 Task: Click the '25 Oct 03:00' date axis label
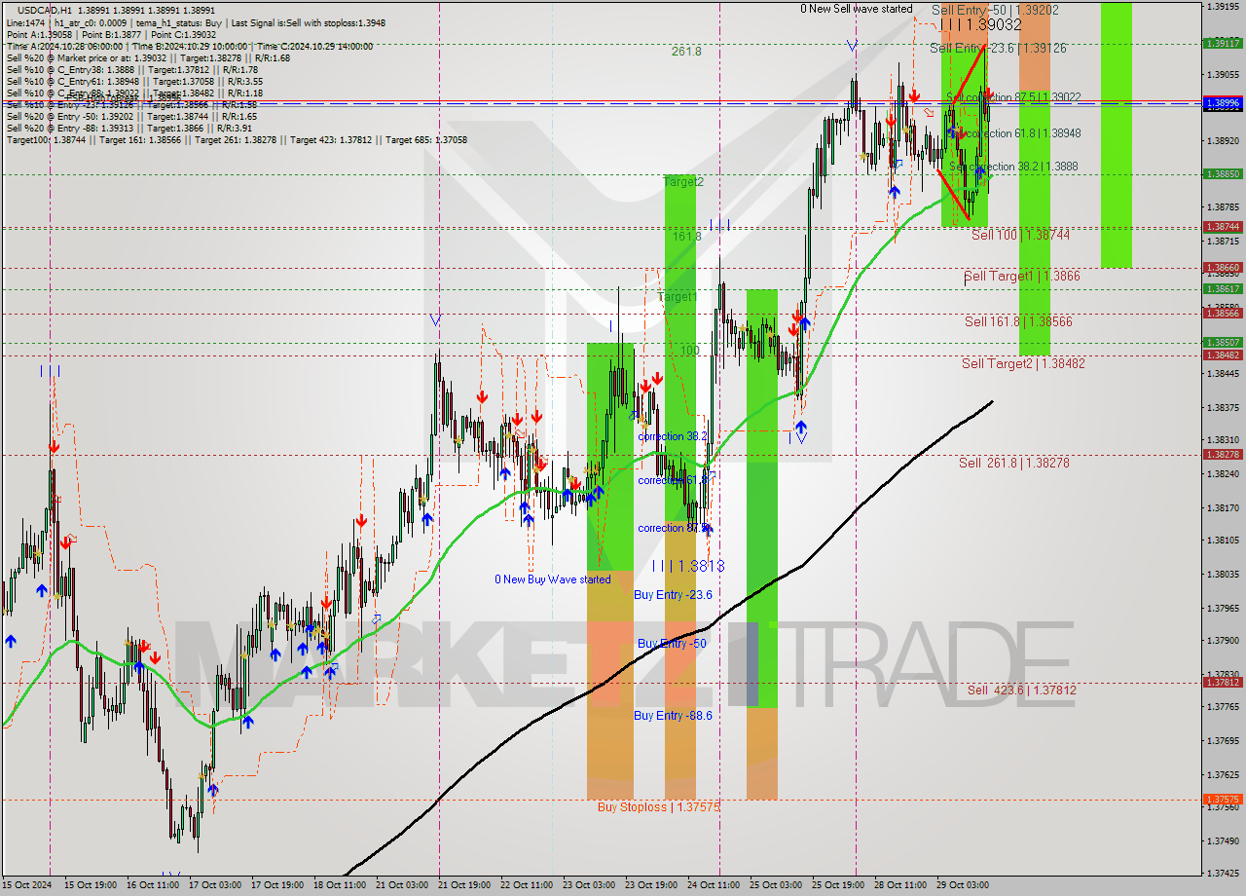tap(776, 885)
